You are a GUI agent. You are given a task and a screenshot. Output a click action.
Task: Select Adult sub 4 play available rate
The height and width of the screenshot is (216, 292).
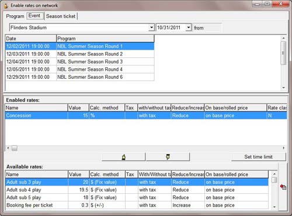tap(137, 190)
